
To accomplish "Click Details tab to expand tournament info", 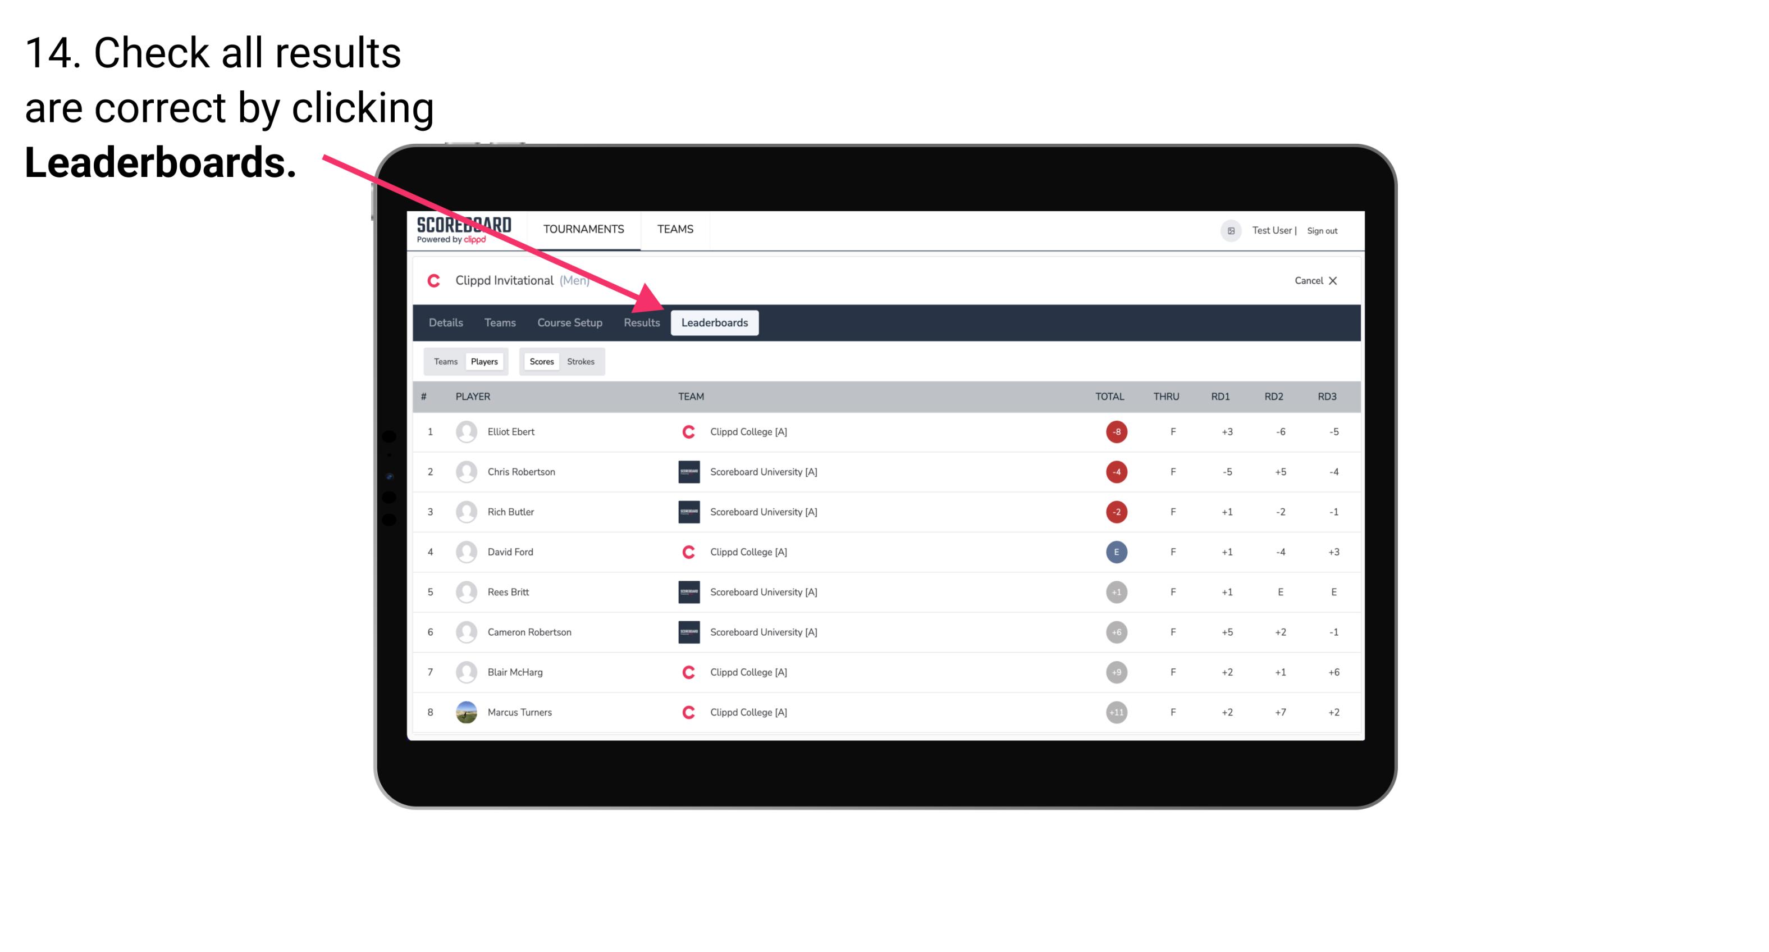I will click(x=445, y=322).
